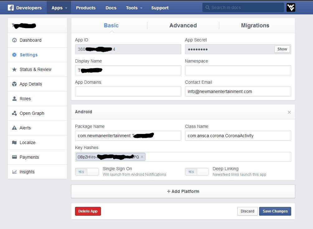313x229 pixels.
Task: Click the Contact Email field
Action: pyautogui.click(x=238, y=91)
